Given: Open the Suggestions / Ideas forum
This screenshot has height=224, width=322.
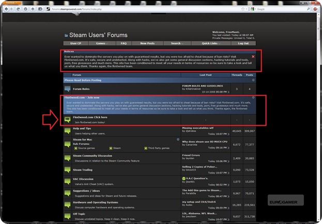Looking at the screenshot, I should [86, 191].
